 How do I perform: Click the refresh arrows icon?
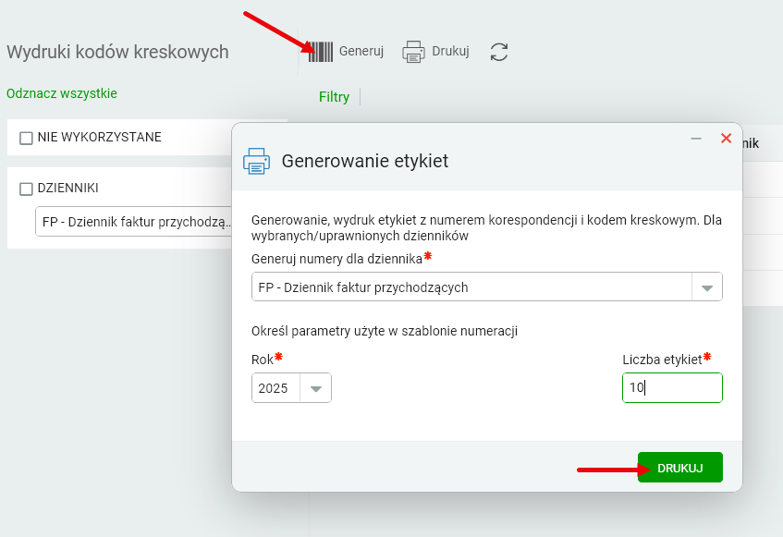click(x=499, y=52)
